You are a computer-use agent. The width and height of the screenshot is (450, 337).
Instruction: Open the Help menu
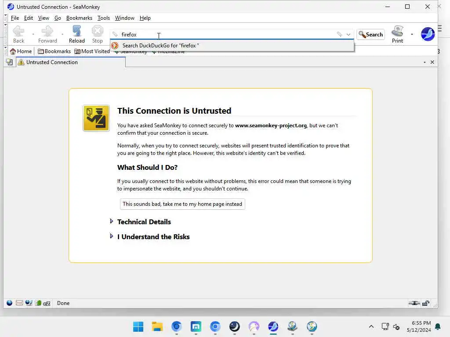click(x=145, y=18)
